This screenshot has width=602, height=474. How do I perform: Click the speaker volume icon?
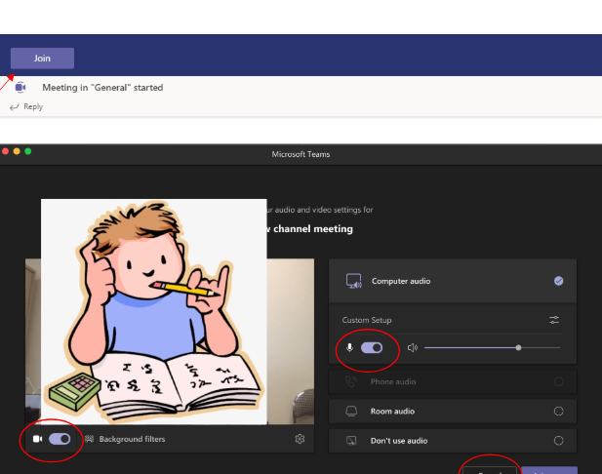tap(413, 348)
